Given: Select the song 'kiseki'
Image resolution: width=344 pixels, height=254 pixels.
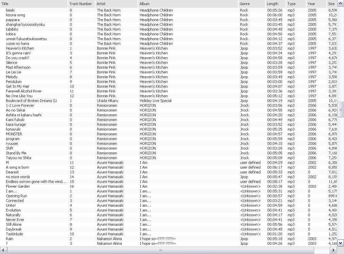Looking at the screenshot, I should click(10, 10).
